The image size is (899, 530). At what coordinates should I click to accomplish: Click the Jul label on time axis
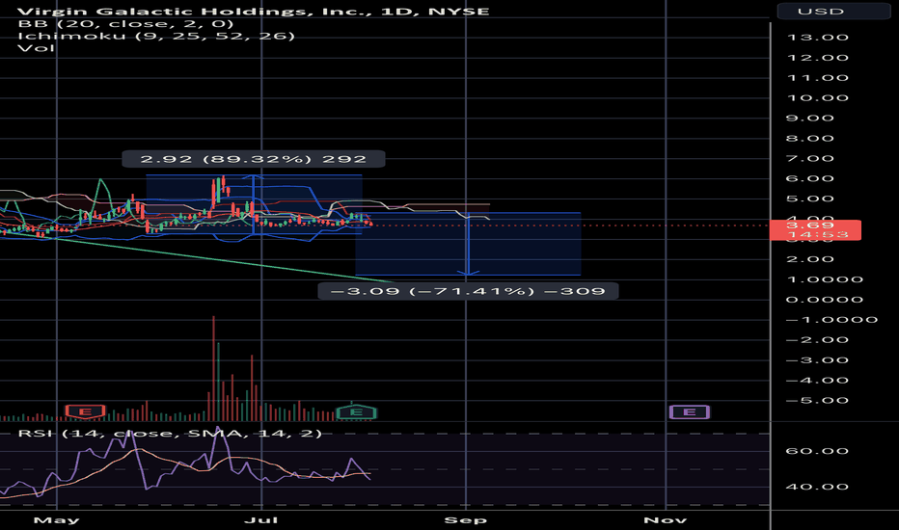[x=261, y=520]
